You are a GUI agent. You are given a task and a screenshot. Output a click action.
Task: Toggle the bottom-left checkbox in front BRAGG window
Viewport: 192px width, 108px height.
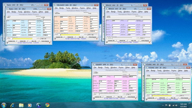[107, 42]
